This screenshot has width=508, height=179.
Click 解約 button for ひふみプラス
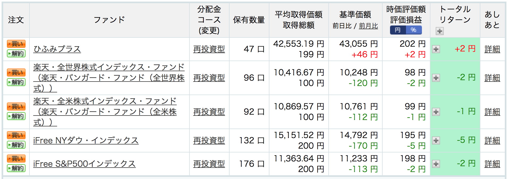pyautogui.click(x=16, y=53)
